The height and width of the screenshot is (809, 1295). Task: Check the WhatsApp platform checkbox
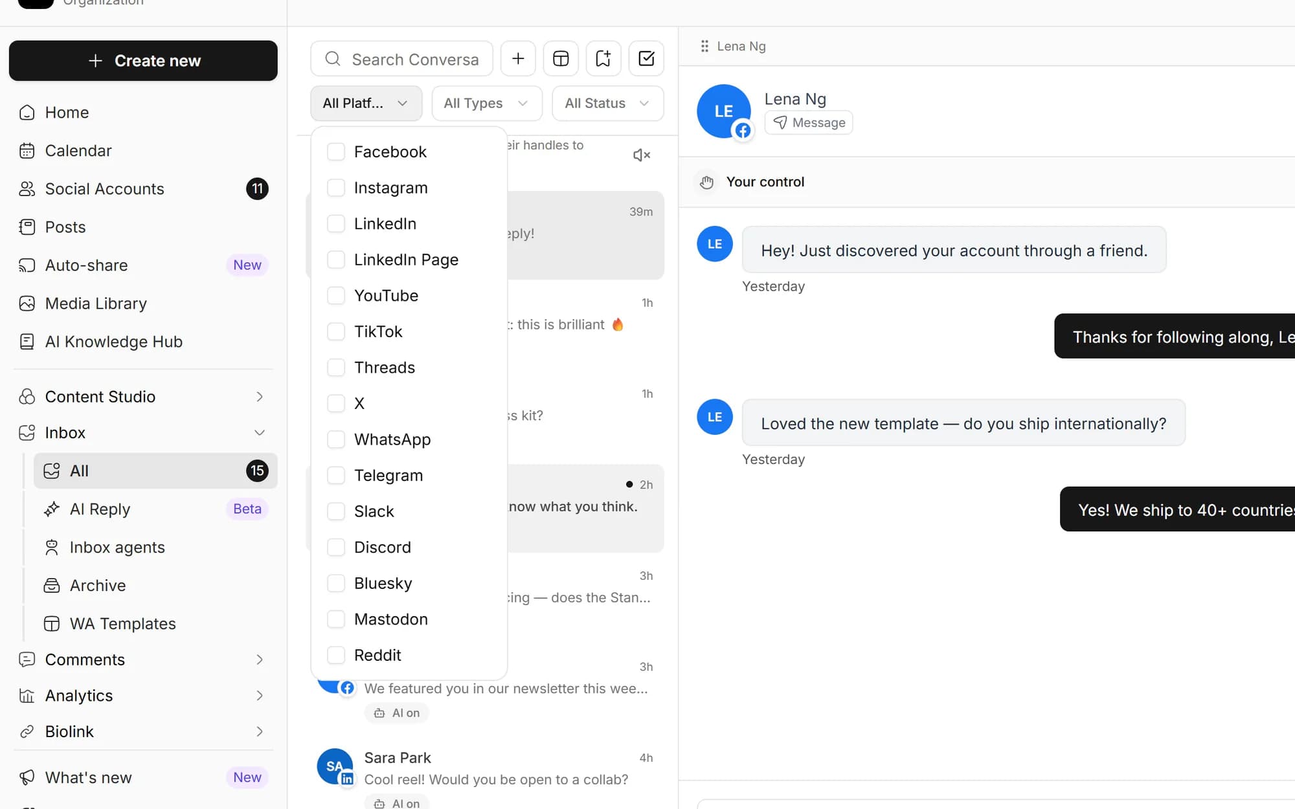coord(336,439)
